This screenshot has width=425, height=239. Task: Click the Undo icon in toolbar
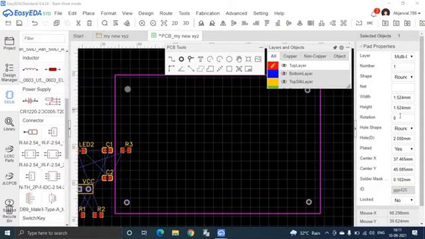pos(35,23)
